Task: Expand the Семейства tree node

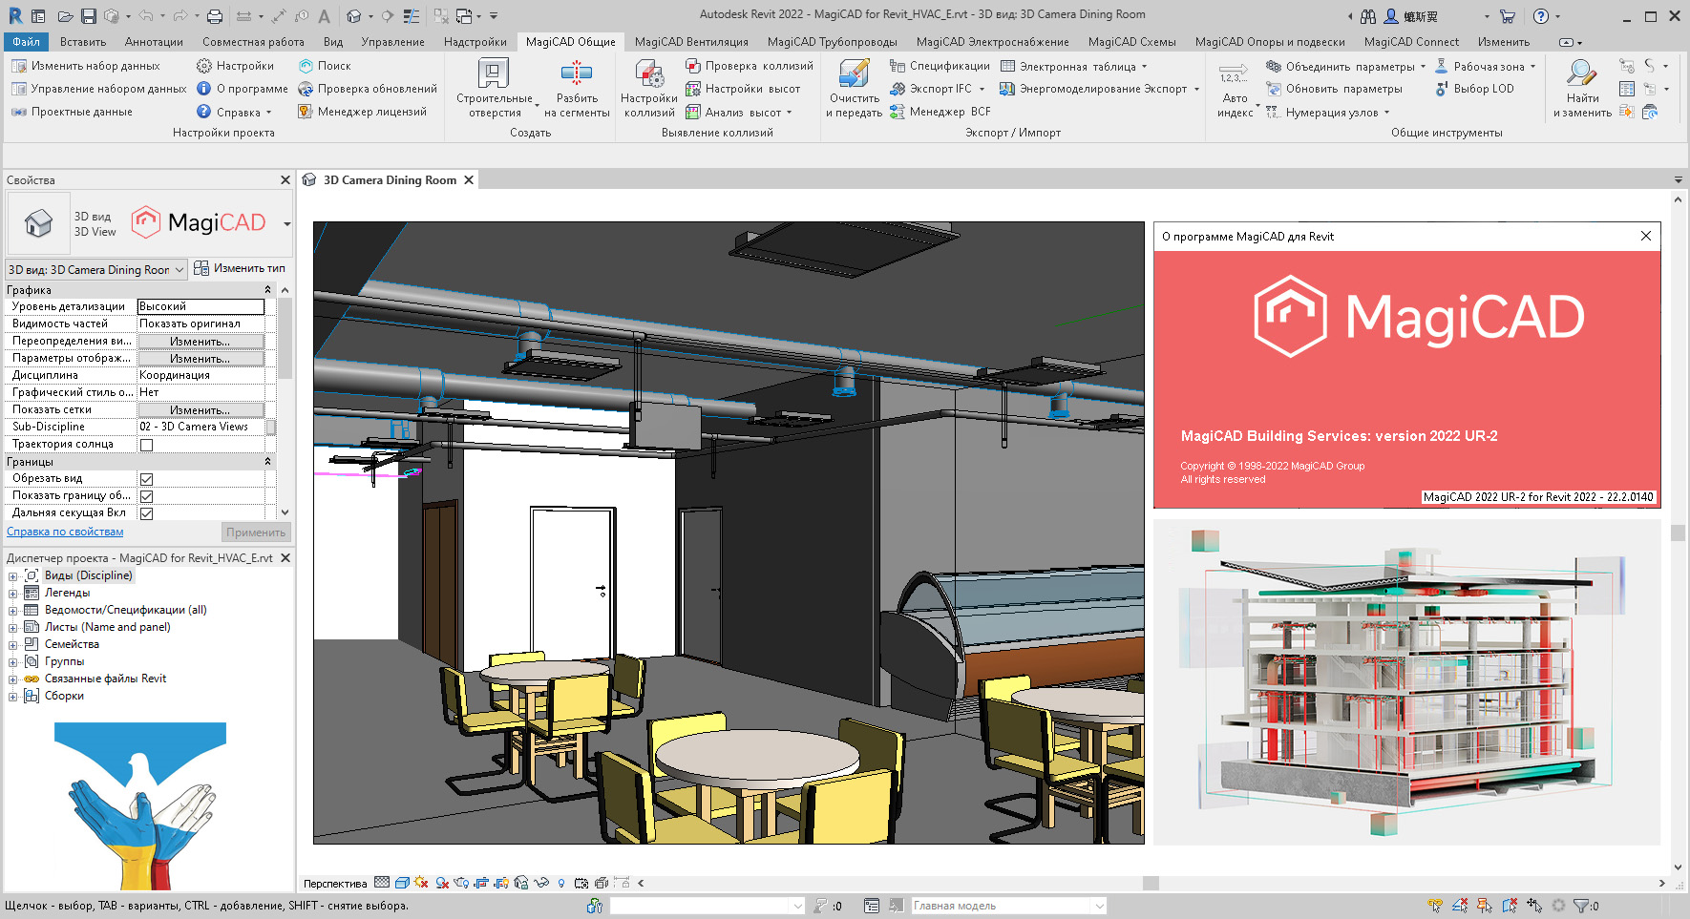Action: [12, 645]
